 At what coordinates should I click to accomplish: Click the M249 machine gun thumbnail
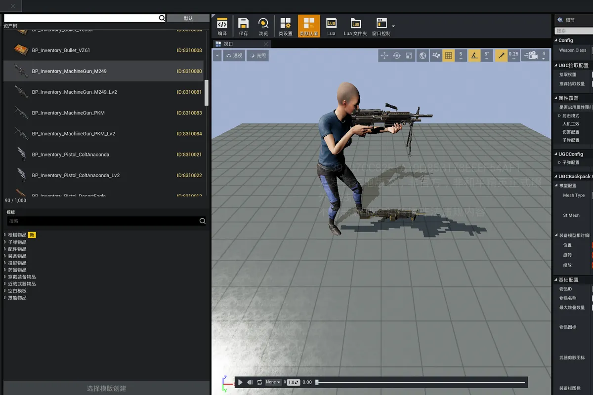pyautogui.click(x=21, y=71)
